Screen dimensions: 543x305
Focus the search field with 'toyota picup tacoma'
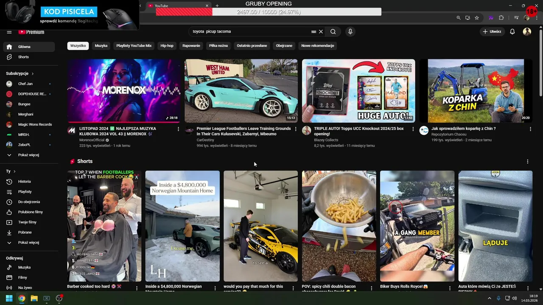pyautogui.click(x=250, y=31)
